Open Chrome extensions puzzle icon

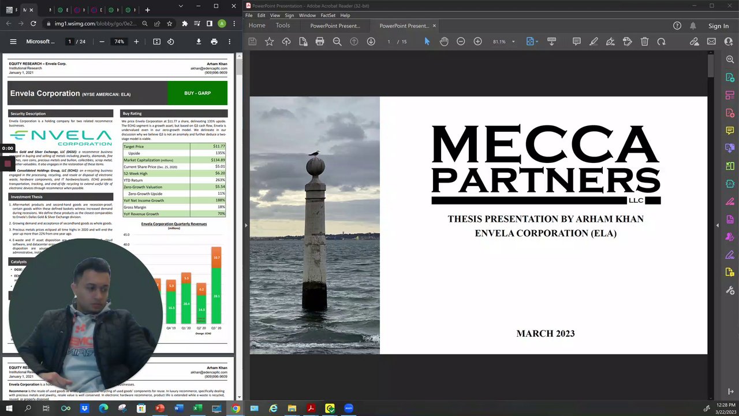pos(185,24)
